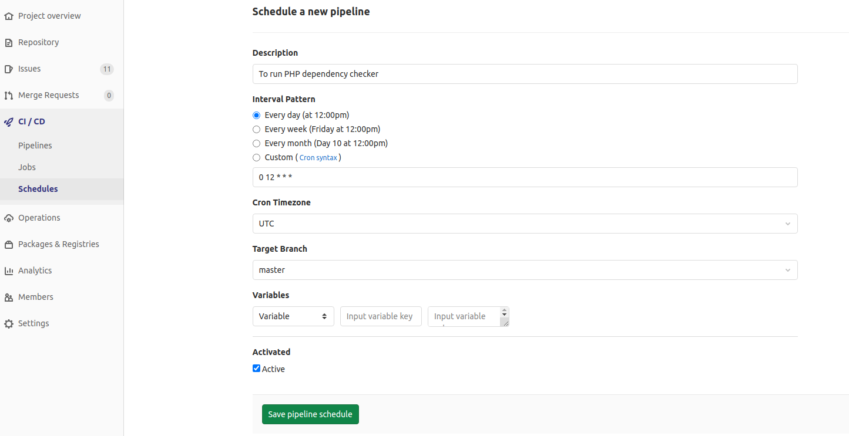
Task: Click the Merge Requests branch icon
Action: click(8, 95)
